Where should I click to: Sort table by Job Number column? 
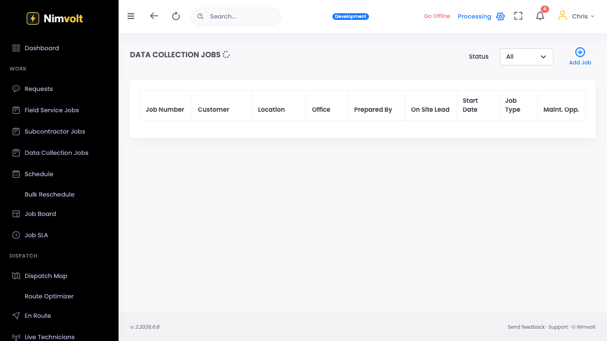(x=165, y=109)
